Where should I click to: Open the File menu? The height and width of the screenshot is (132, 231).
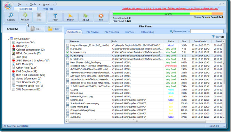coord(19,4)
